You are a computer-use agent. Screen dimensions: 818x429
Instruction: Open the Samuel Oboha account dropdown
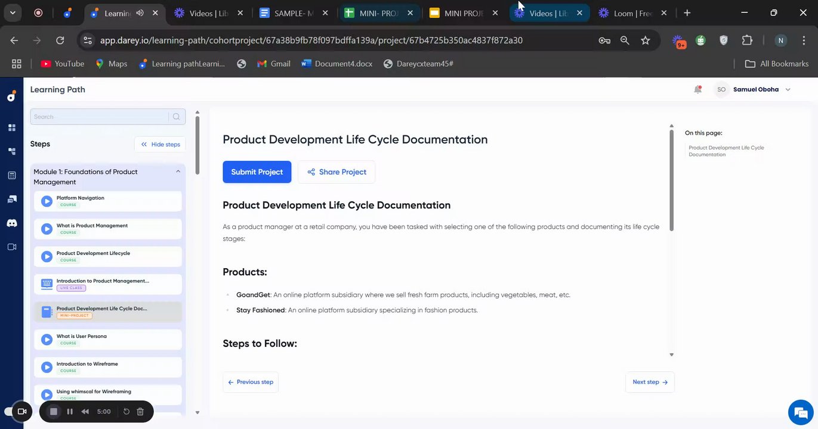coord(788,89)
